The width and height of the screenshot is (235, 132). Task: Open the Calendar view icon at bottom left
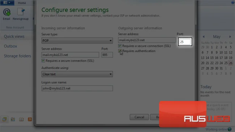click(13, 119)
